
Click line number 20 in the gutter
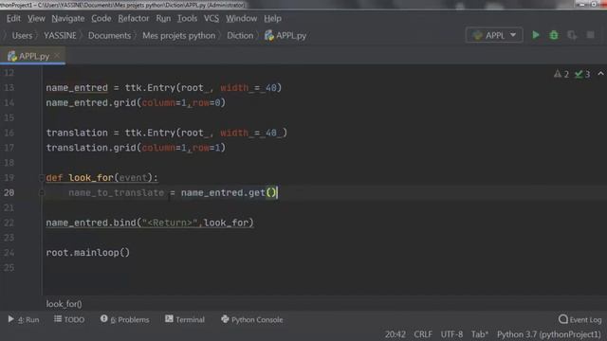point(9,192)
